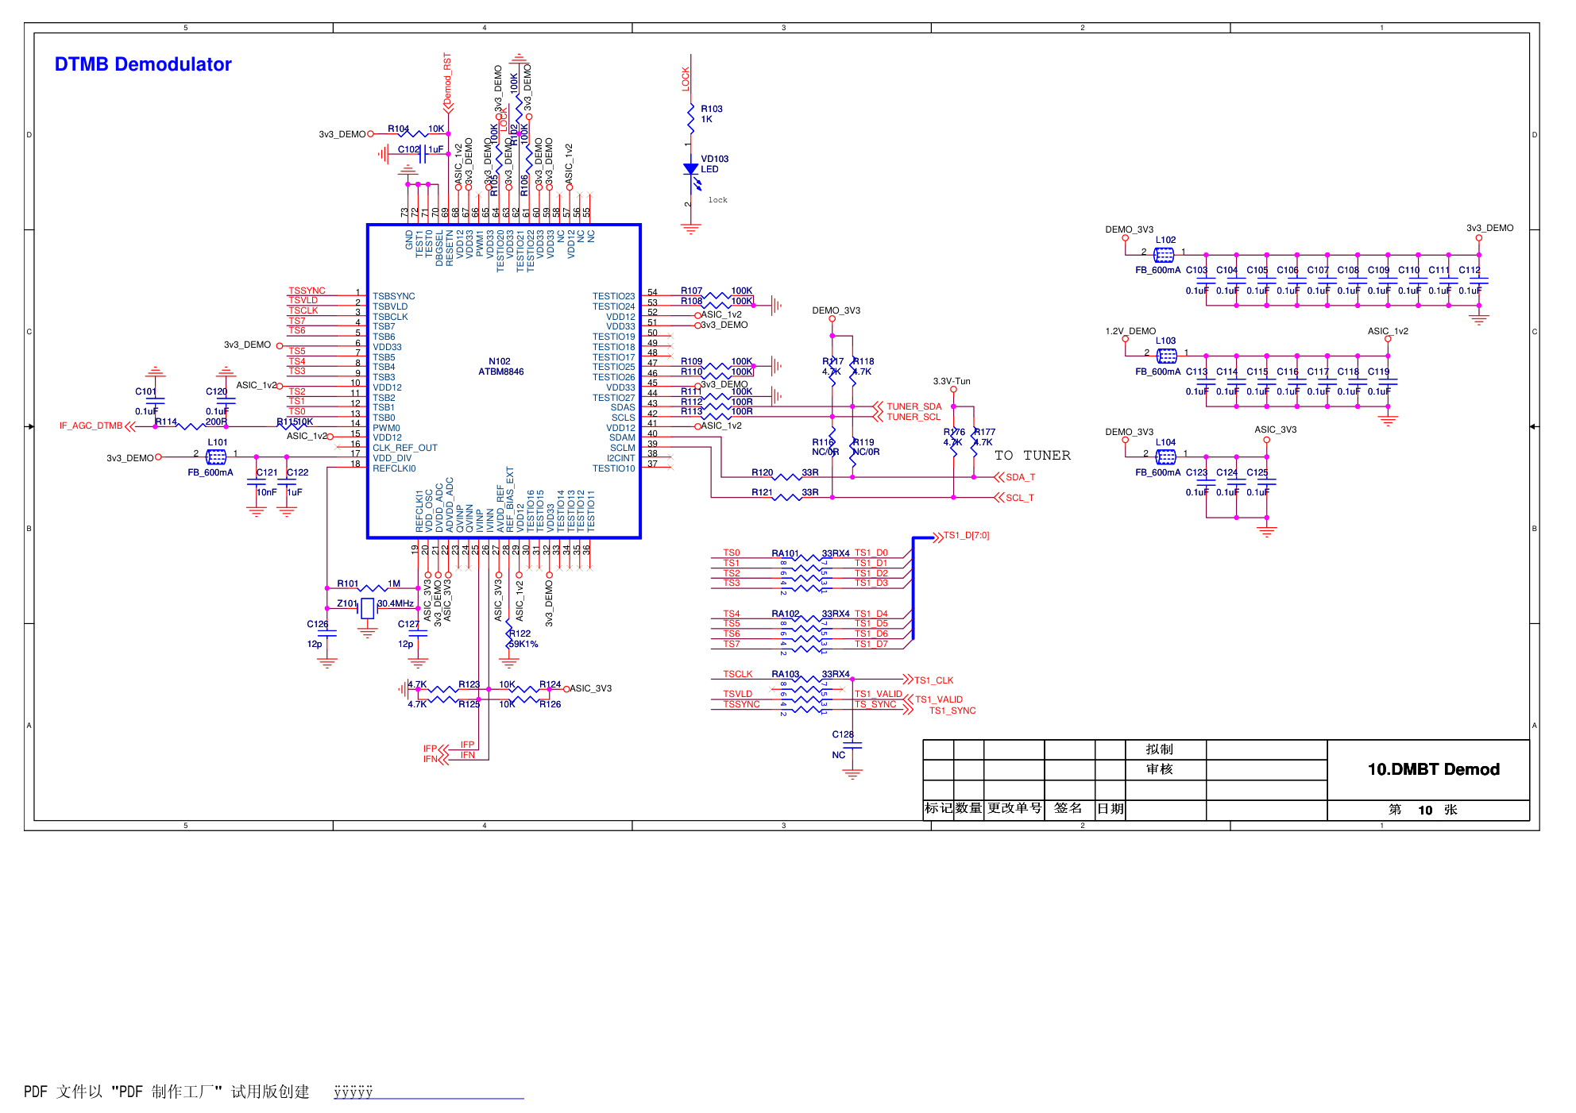Select the RA101 resistor array label
Viewport: 1576px width, 1113px height.
point(786,553)
